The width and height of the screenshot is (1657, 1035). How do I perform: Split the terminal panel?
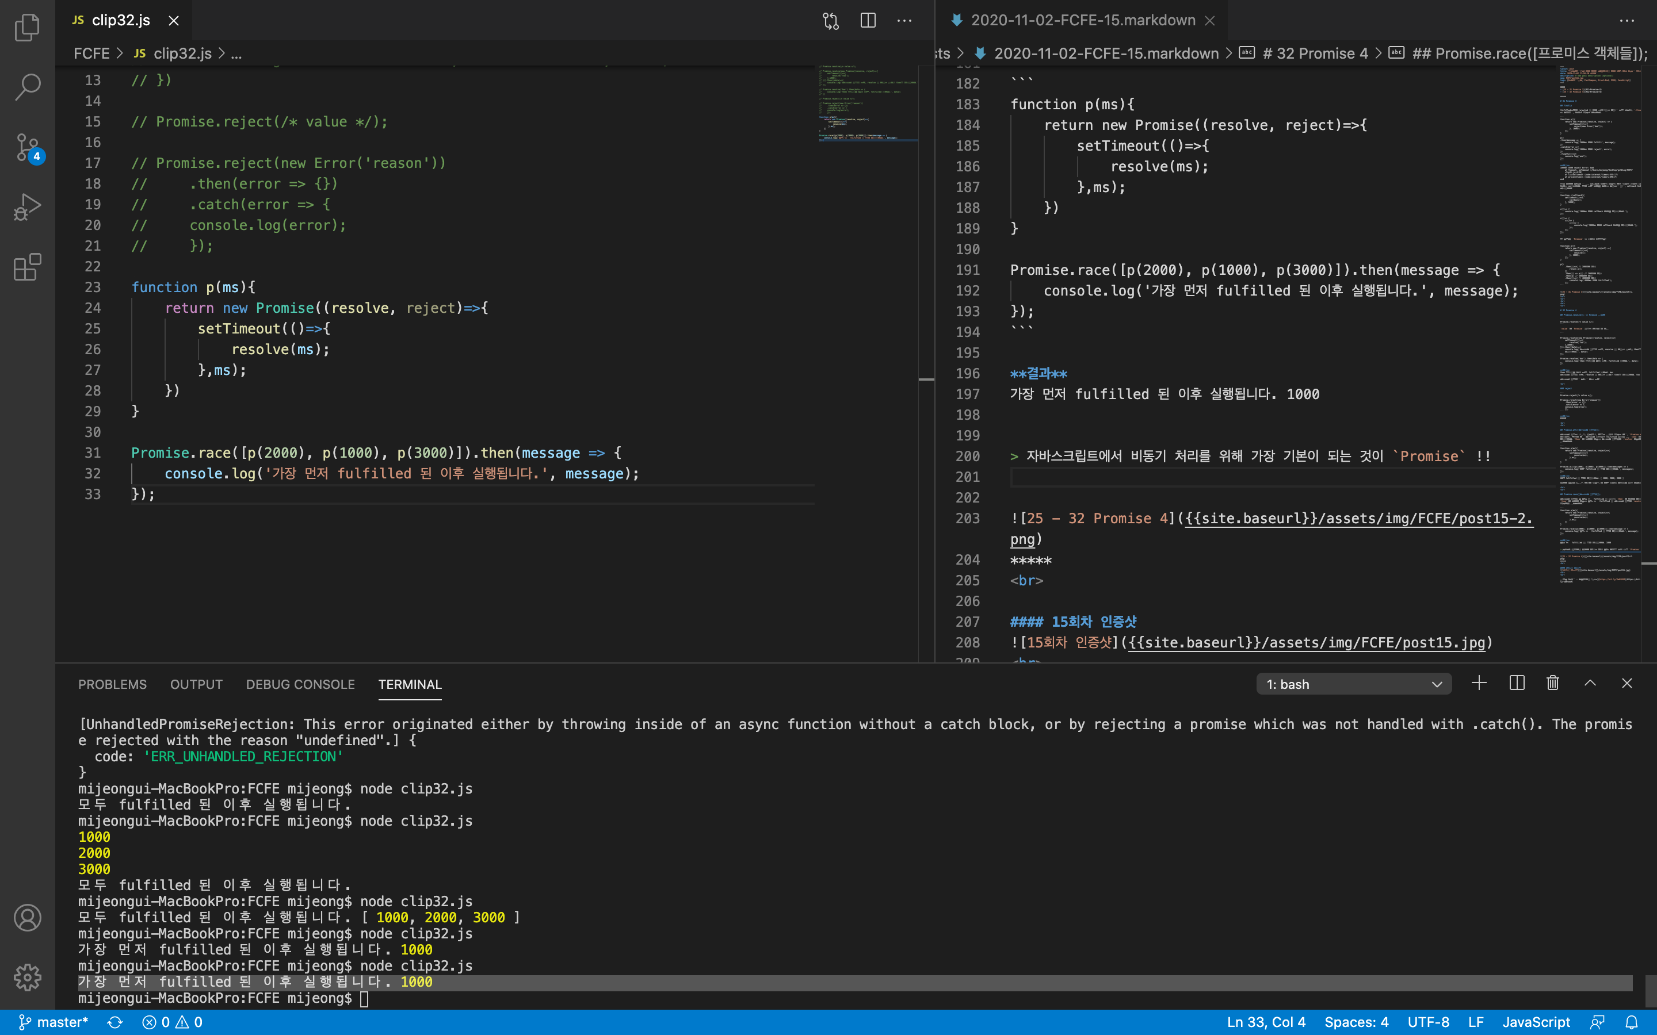click(1517, 683)
